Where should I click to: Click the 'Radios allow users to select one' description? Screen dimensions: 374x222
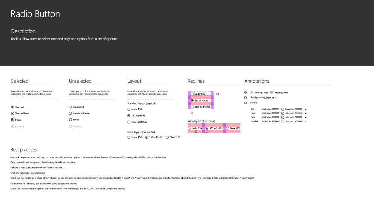pos(65,39)
